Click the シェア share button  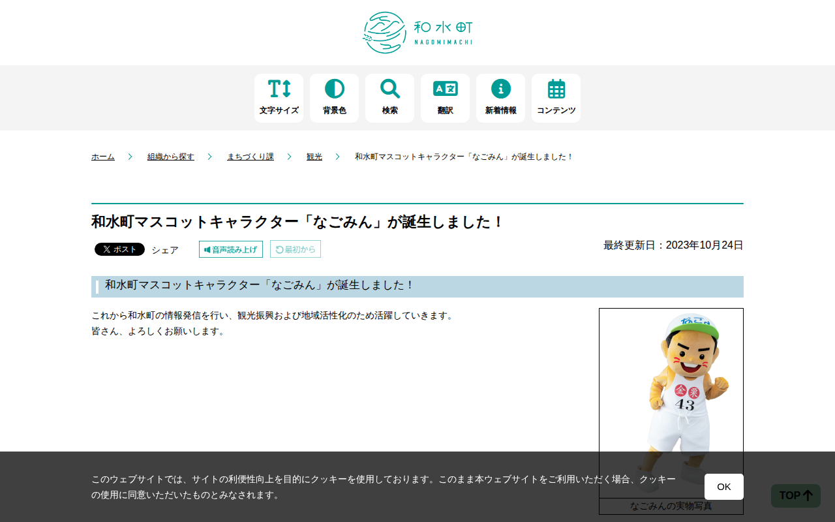pyautogui.click(x=165, y=250)
